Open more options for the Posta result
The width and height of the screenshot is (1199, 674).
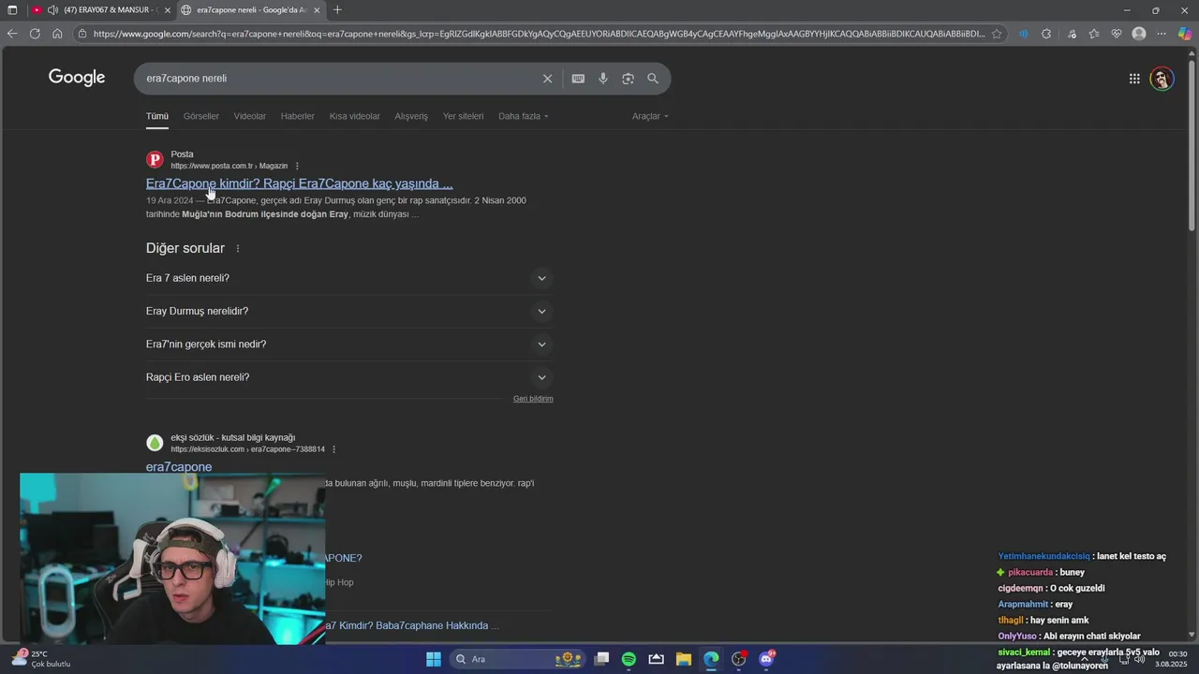297,167
